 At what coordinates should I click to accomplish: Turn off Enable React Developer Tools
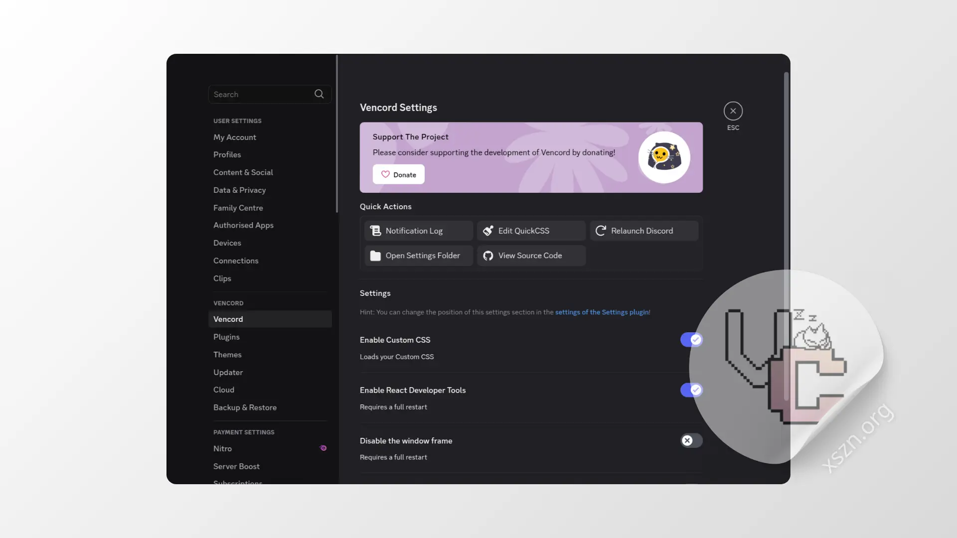coord(691,390)
